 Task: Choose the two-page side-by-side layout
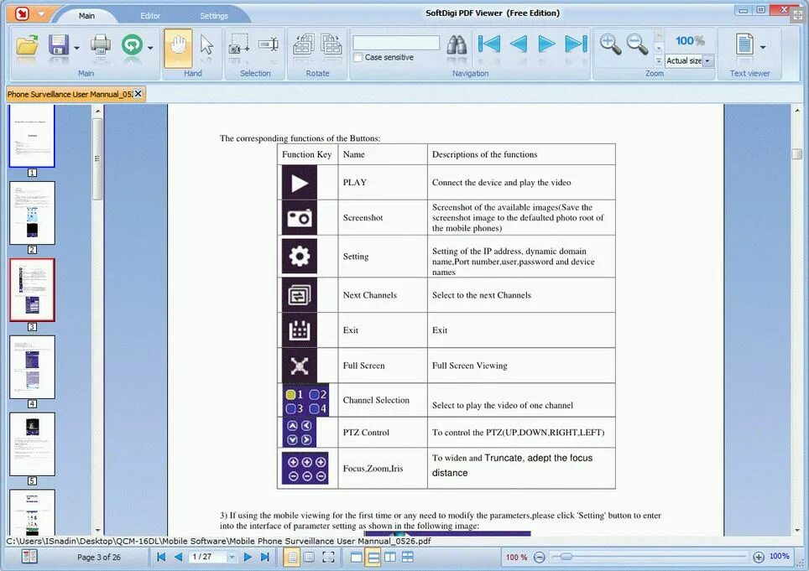pos(390,557)
